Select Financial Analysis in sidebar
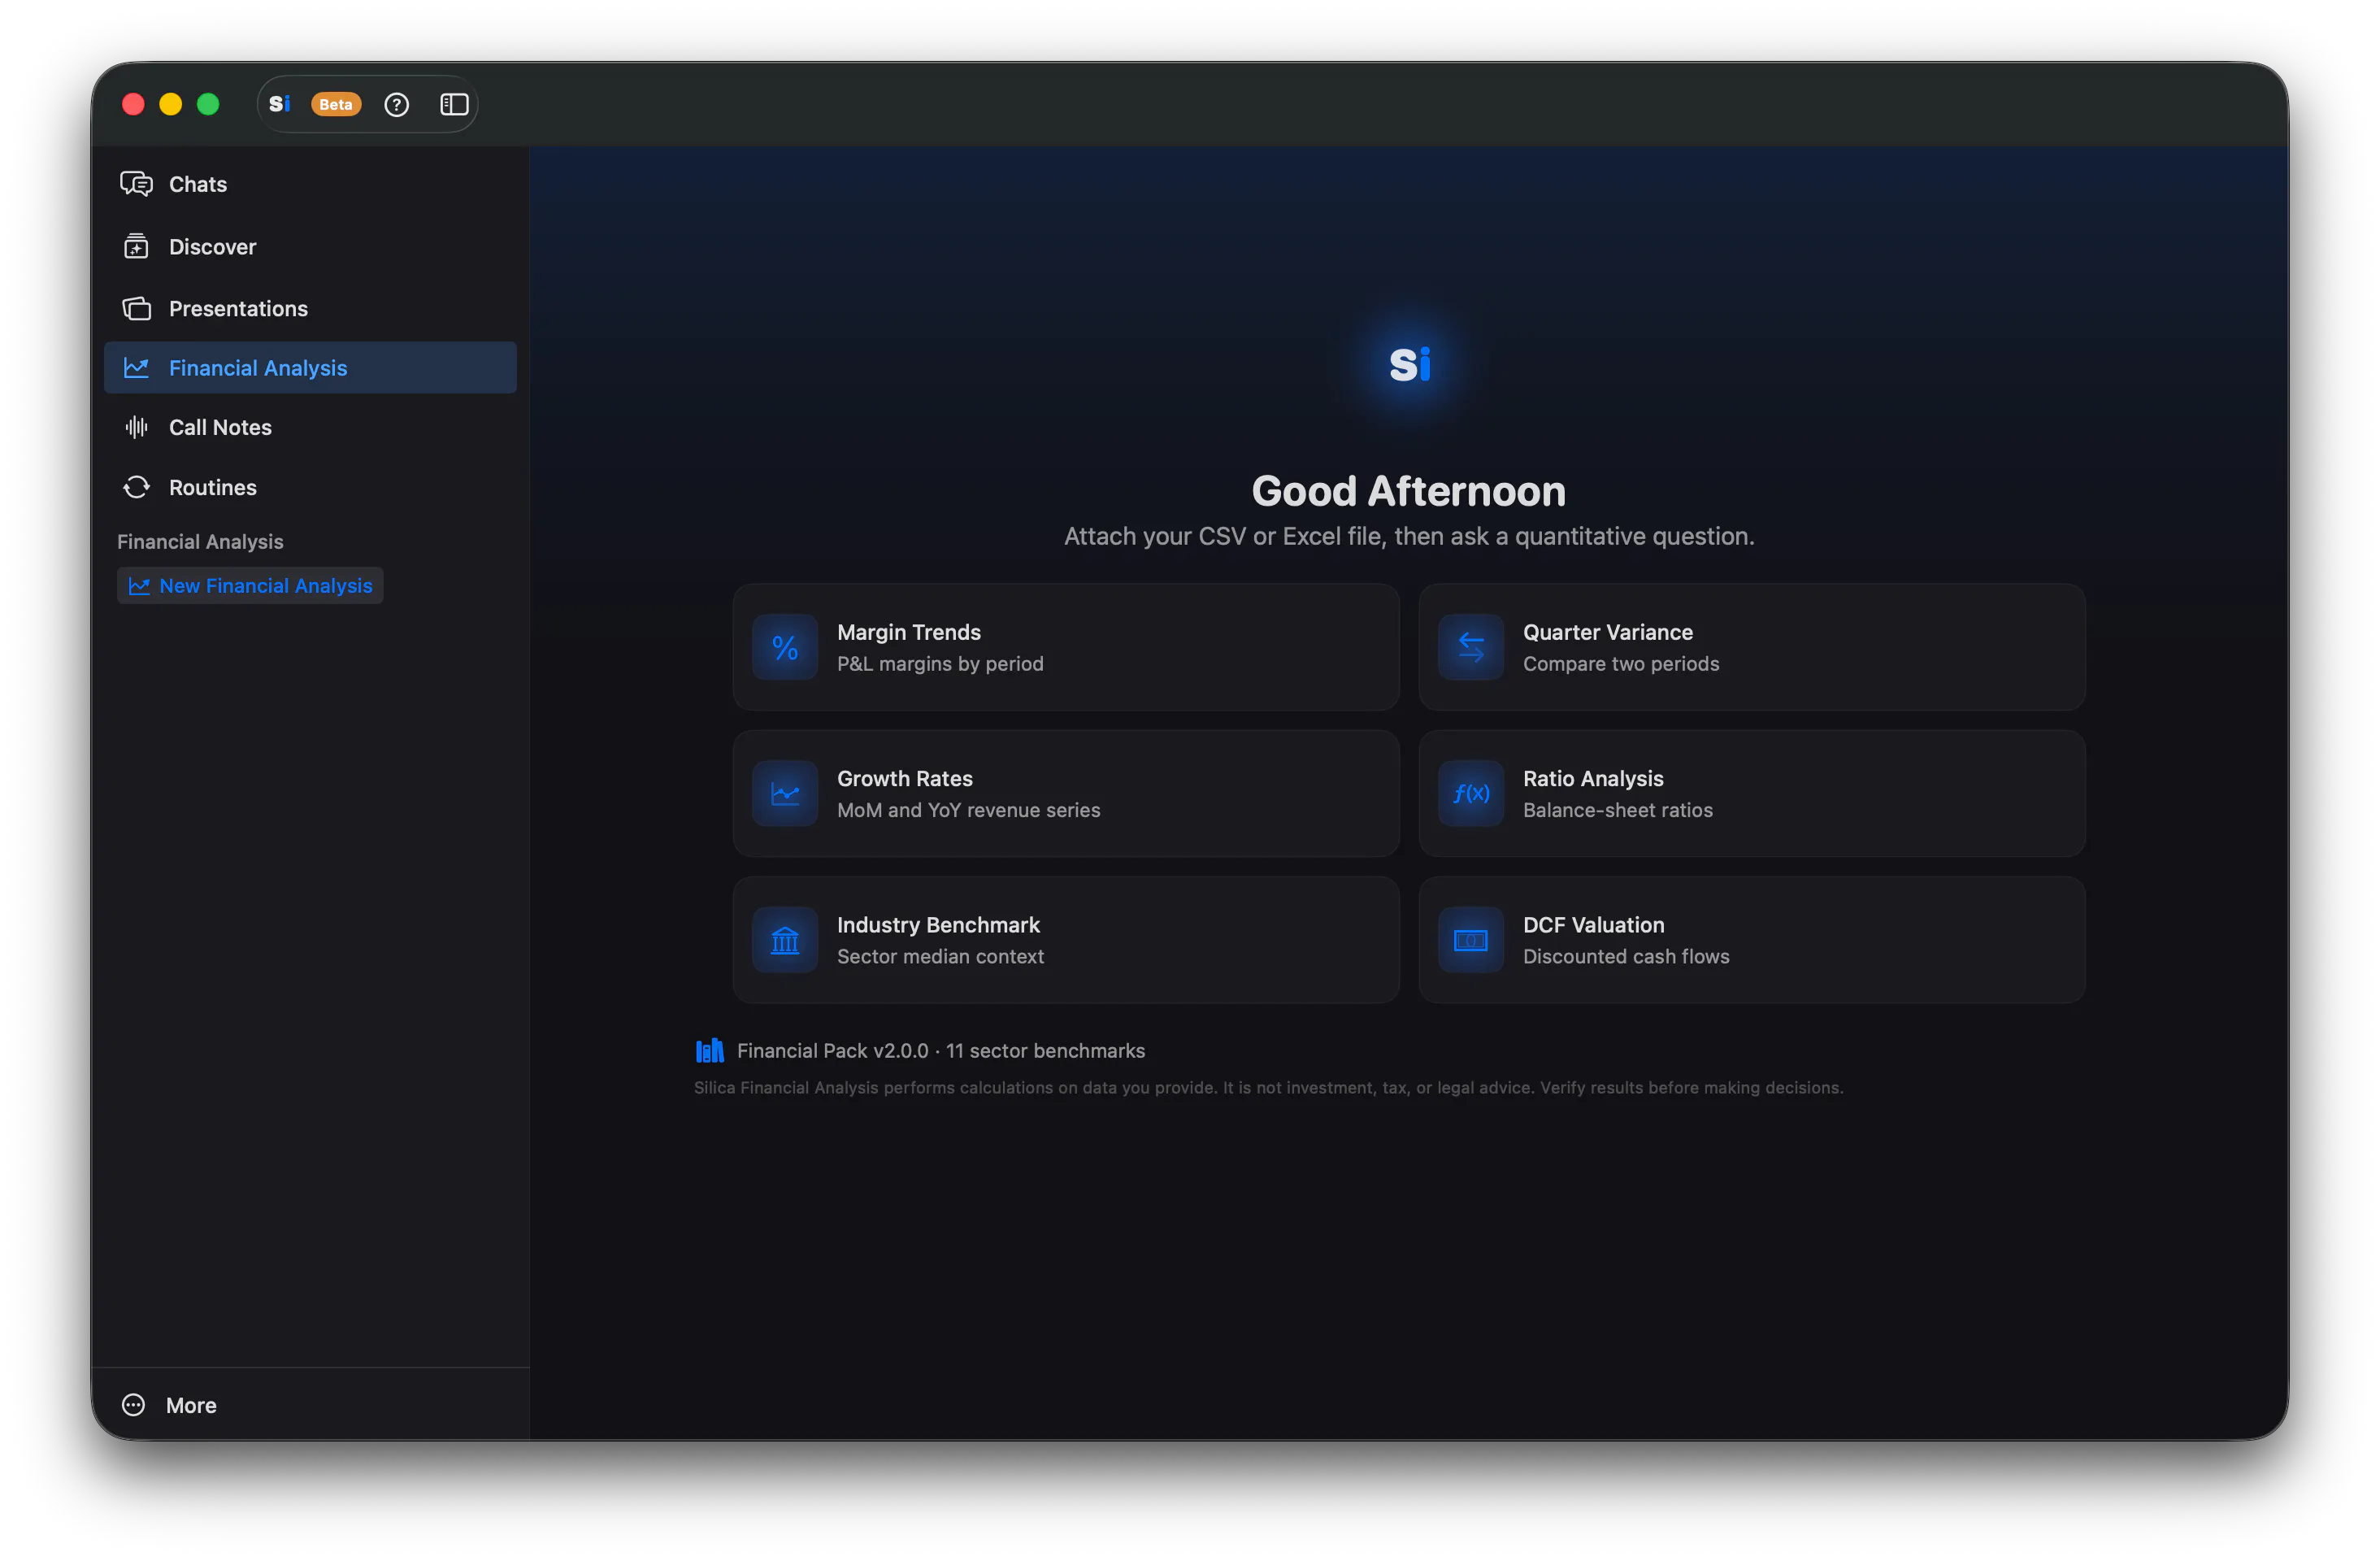This screenshot has height=1561, width=2380. pyautogui.click(x=310, y=367)
